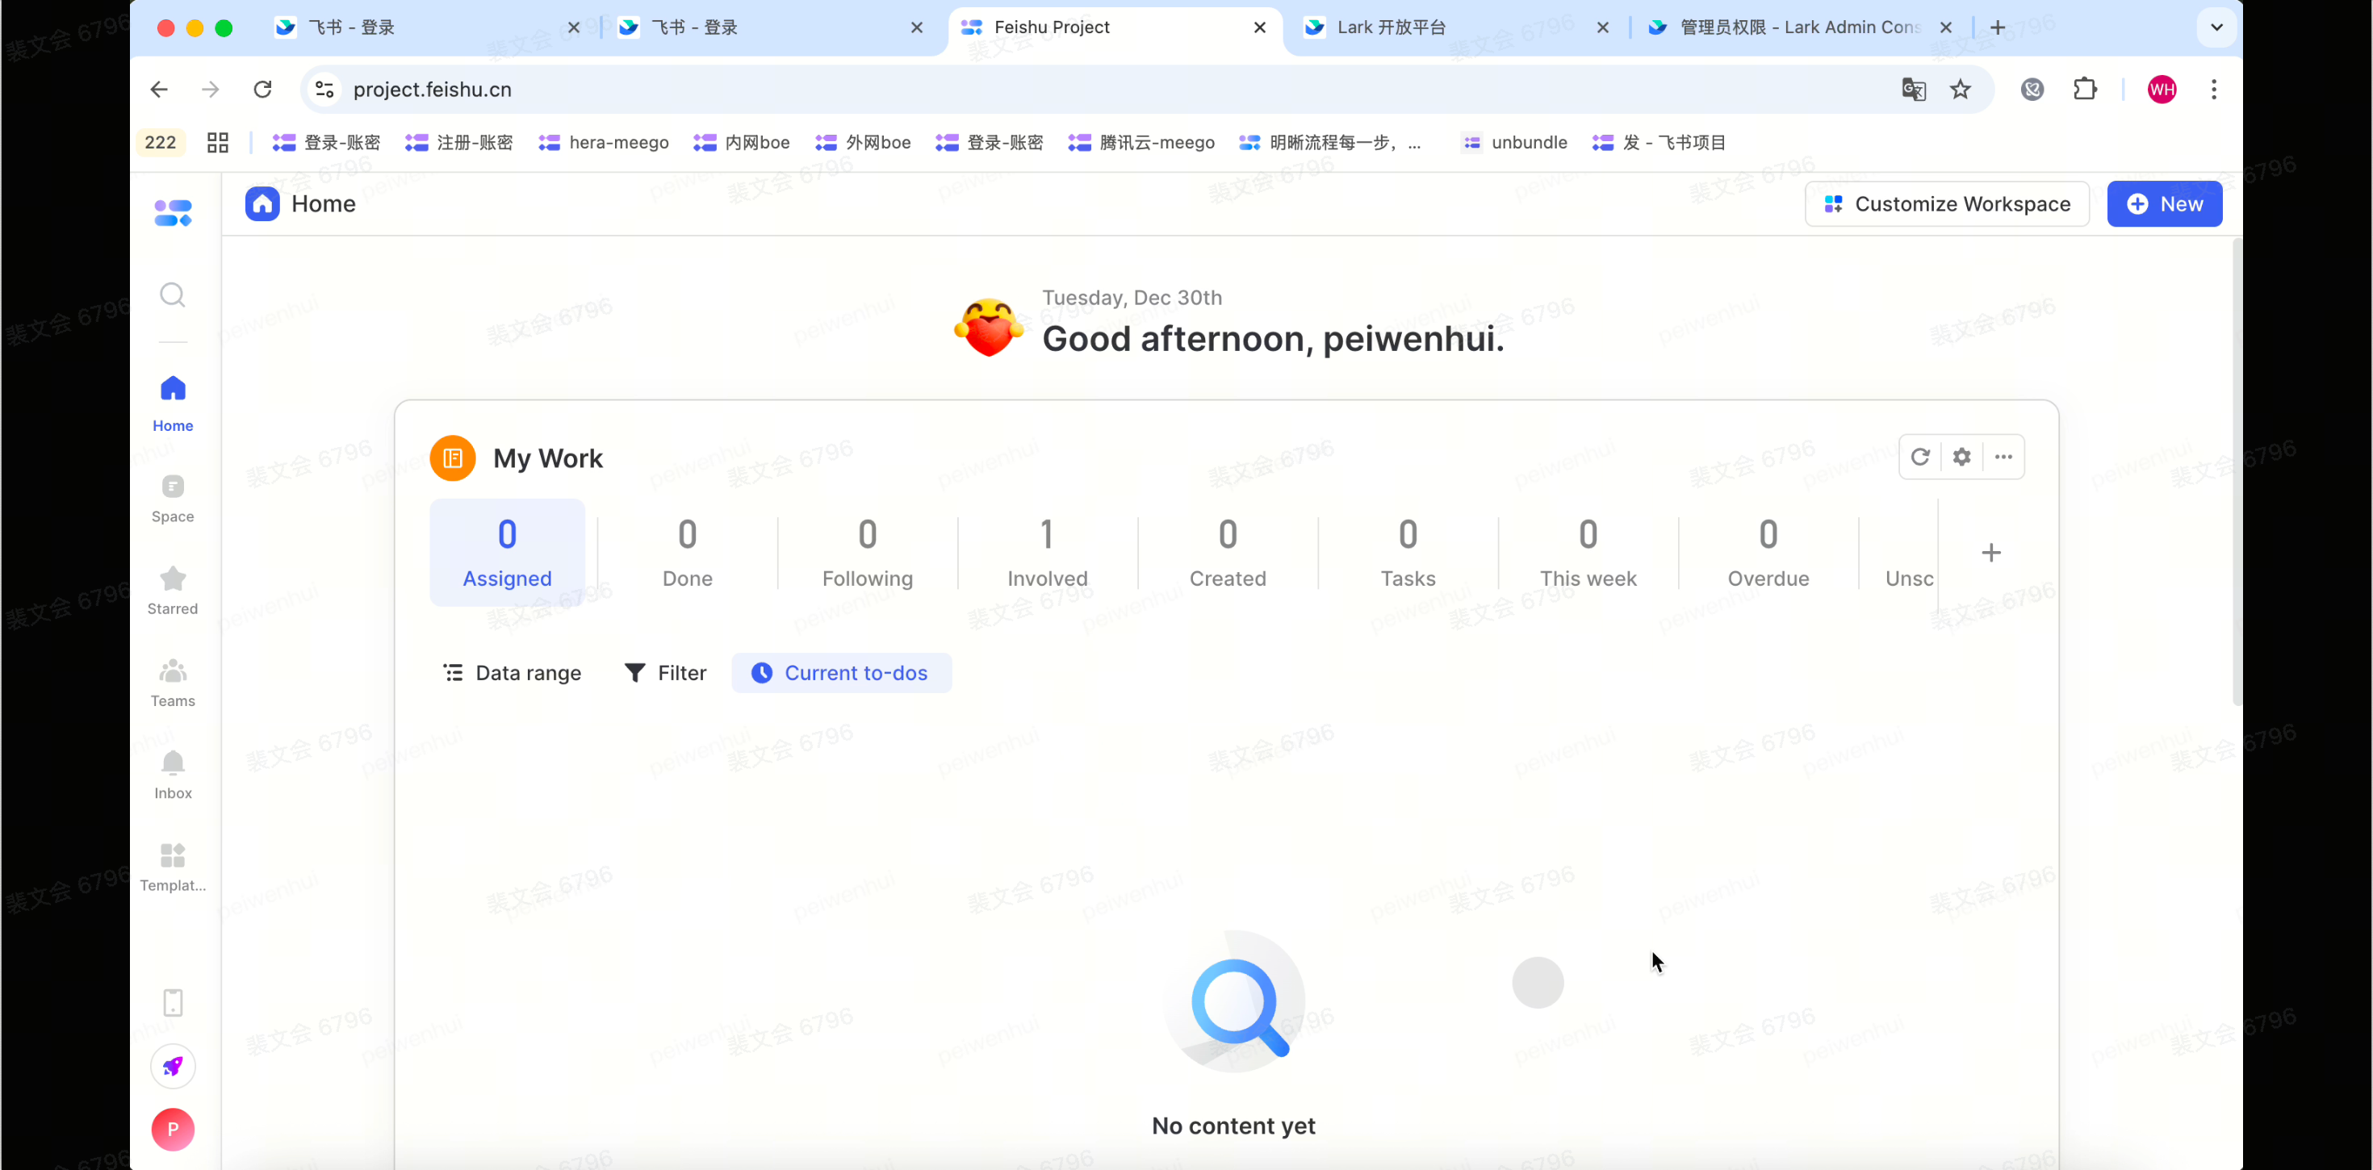Click the blue New button
Screen dimensions: 2373x1170
[x=2165, y=203]
